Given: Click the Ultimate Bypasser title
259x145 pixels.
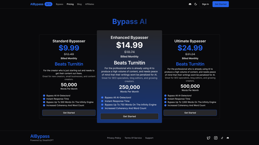Looking at the screenshot, I should 190,41.
